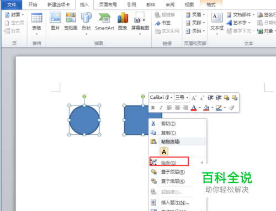The height and width of the screenshot is (211, 276).
Task: Select the blue rectangle shape
Action: [x=136, y=120]
